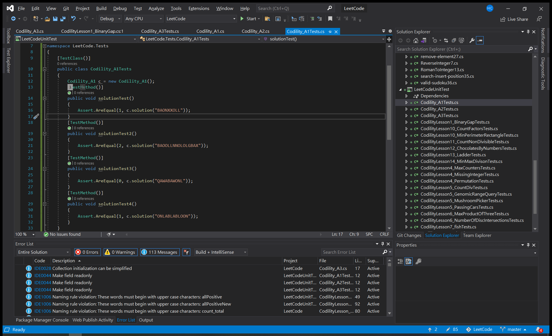Open Solution Explorer Properties wrench icon

tap(472, 40)
